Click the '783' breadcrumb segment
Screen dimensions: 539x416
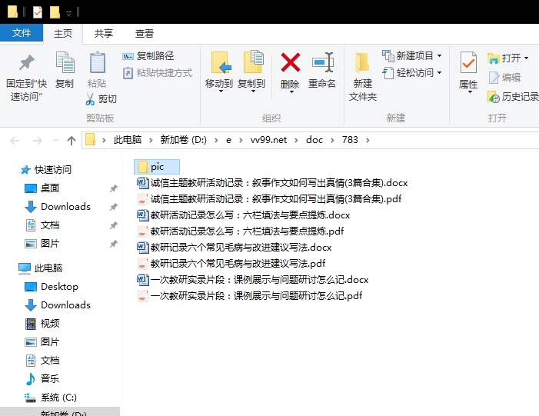coord(350,140)
